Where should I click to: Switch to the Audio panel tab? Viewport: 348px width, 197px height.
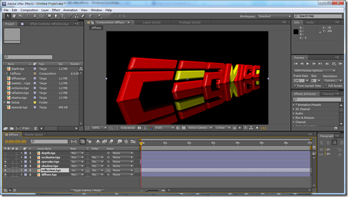click(x=310, y=22)
